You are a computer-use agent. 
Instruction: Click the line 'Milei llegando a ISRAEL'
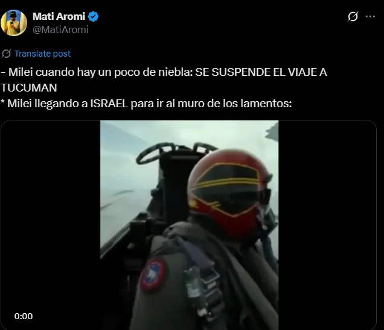68,104
